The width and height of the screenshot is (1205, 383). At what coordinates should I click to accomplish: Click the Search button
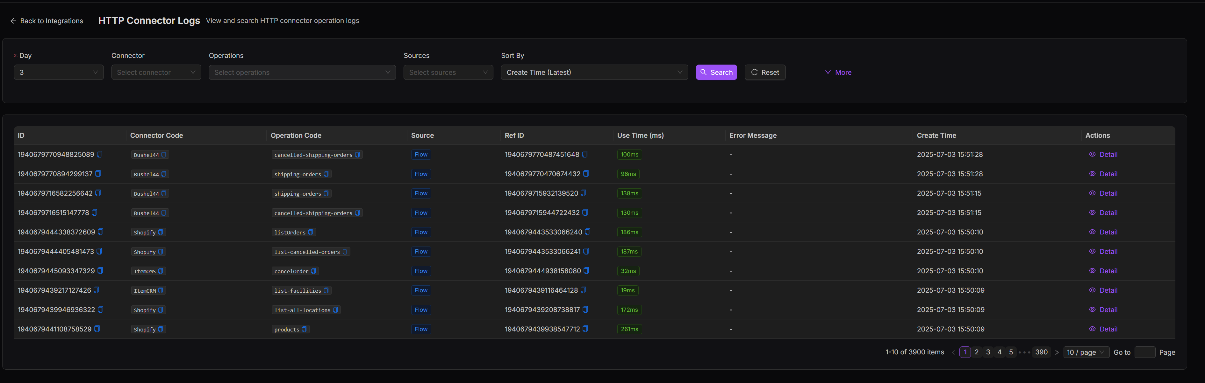tap(716, 72)
